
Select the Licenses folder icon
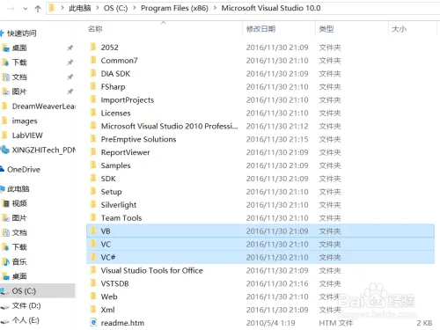coord(93,113)
